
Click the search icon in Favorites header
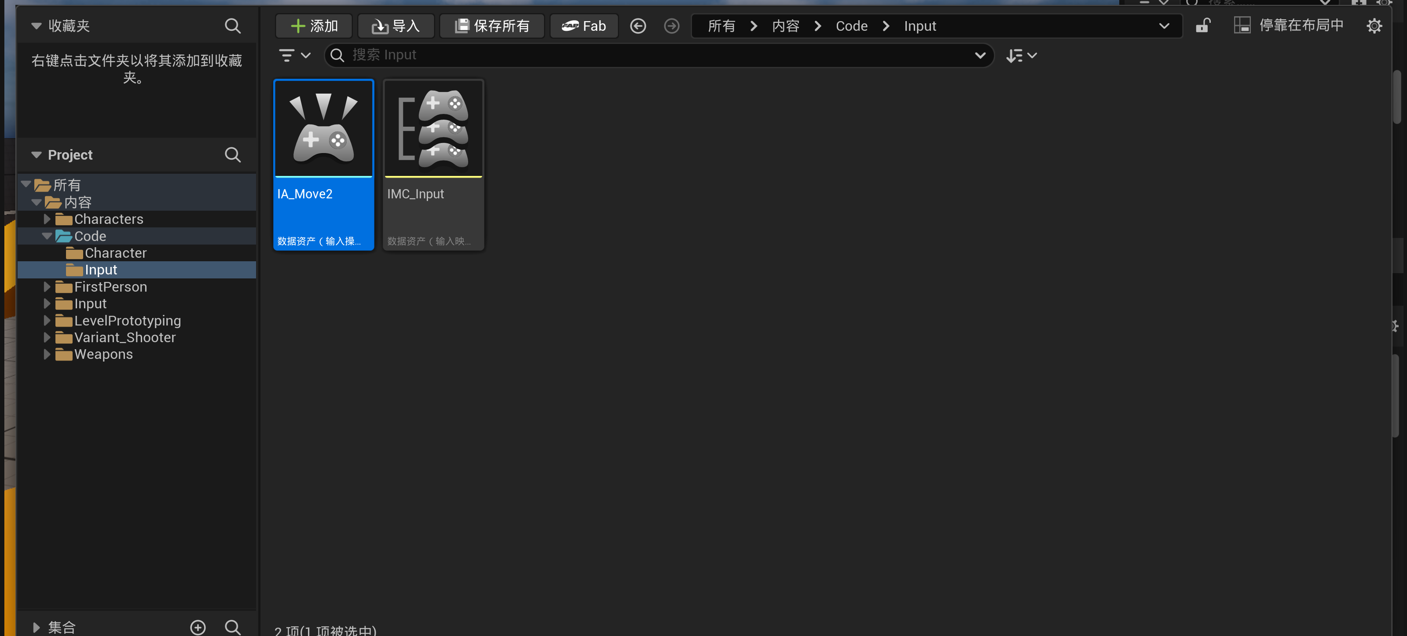(233, 26)
